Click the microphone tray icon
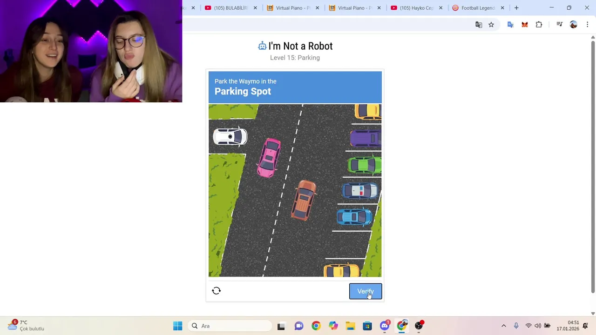 pyautogui.click(x=516, y=326)
